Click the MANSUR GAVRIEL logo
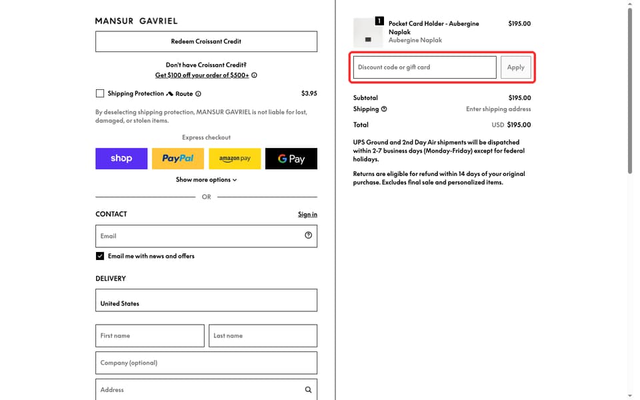This screenshot has height=400, width=640. coord(136,21)
